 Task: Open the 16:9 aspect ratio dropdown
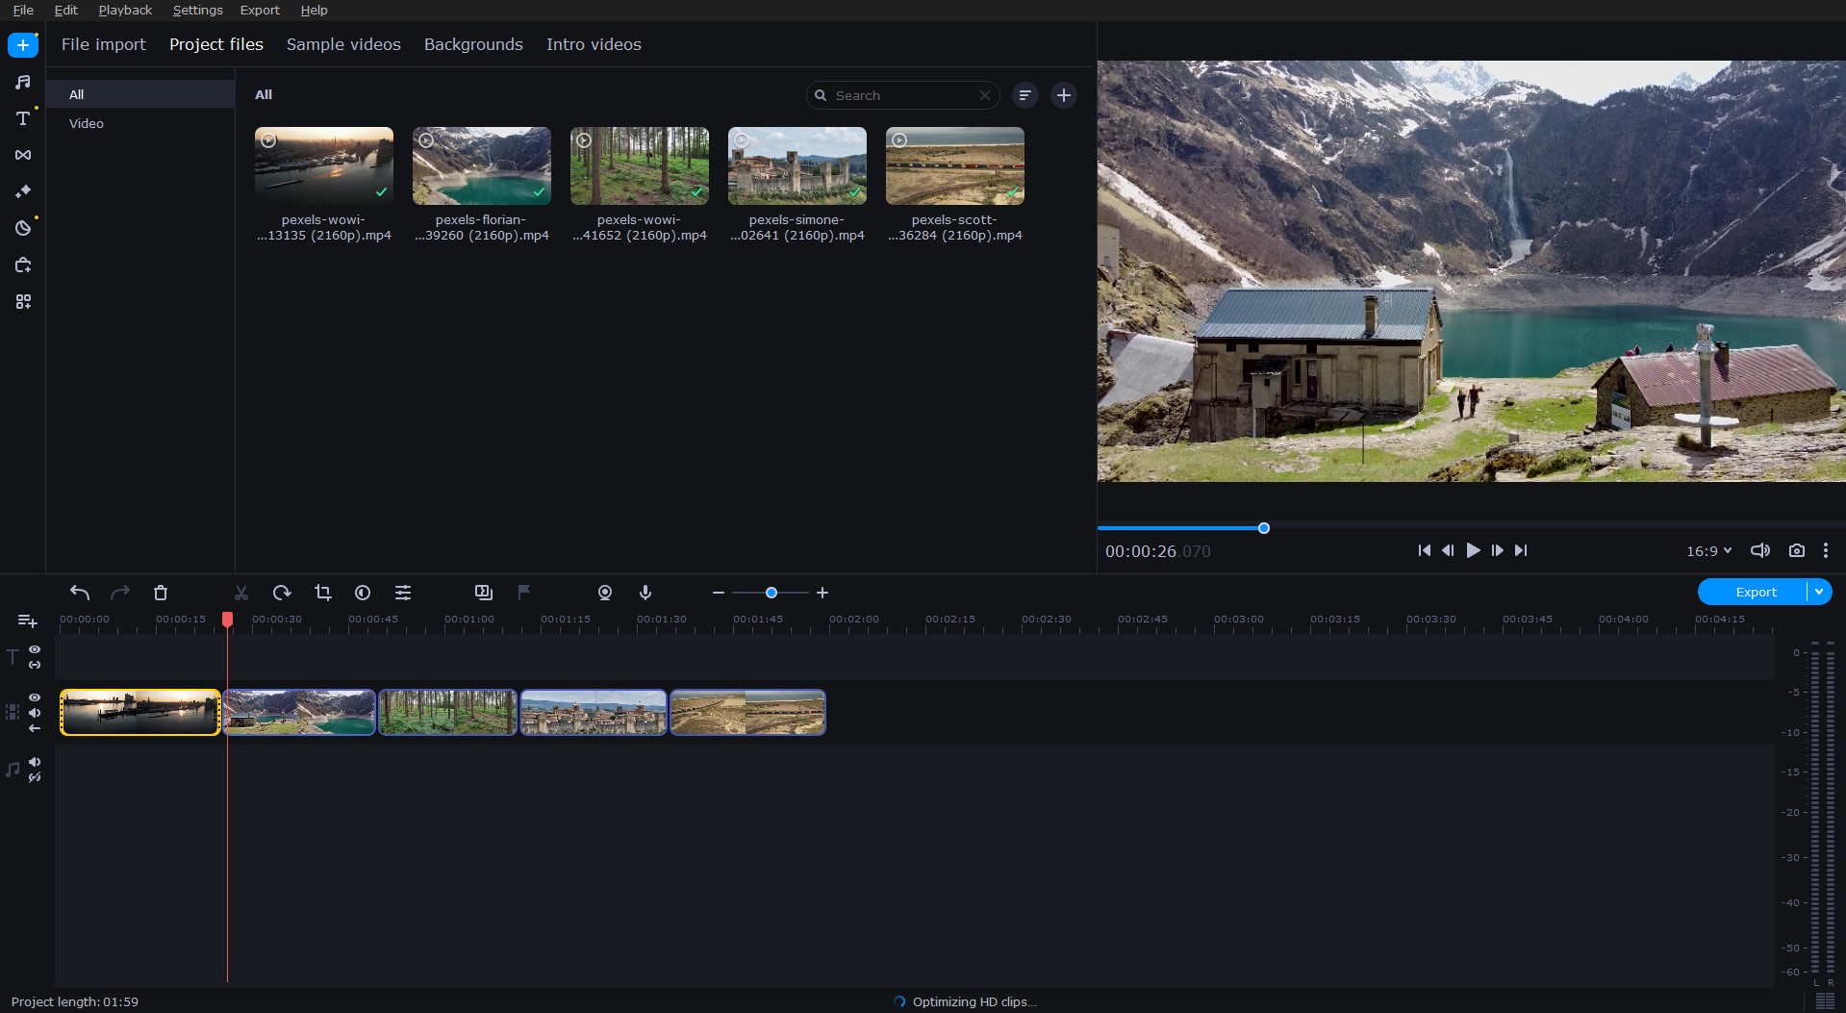coord(1708,551)
